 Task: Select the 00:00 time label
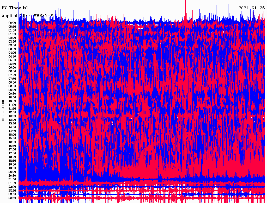pyautogui.click(x=12, y=23)
